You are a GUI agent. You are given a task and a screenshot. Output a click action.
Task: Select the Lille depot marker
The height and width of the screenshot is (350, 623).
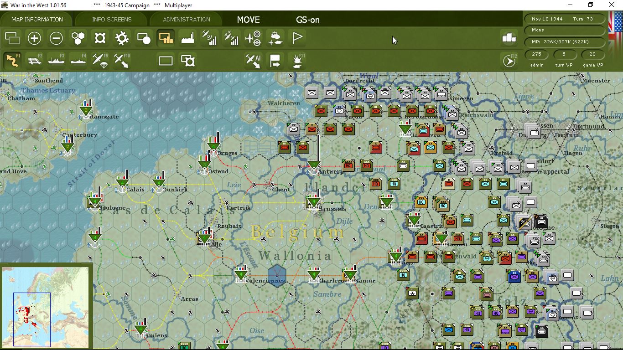tap(204, 237)
